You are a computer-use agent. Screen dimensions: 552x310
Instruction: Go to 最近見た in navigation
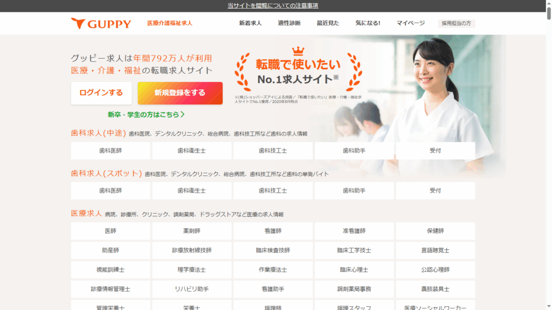(328, 23)
